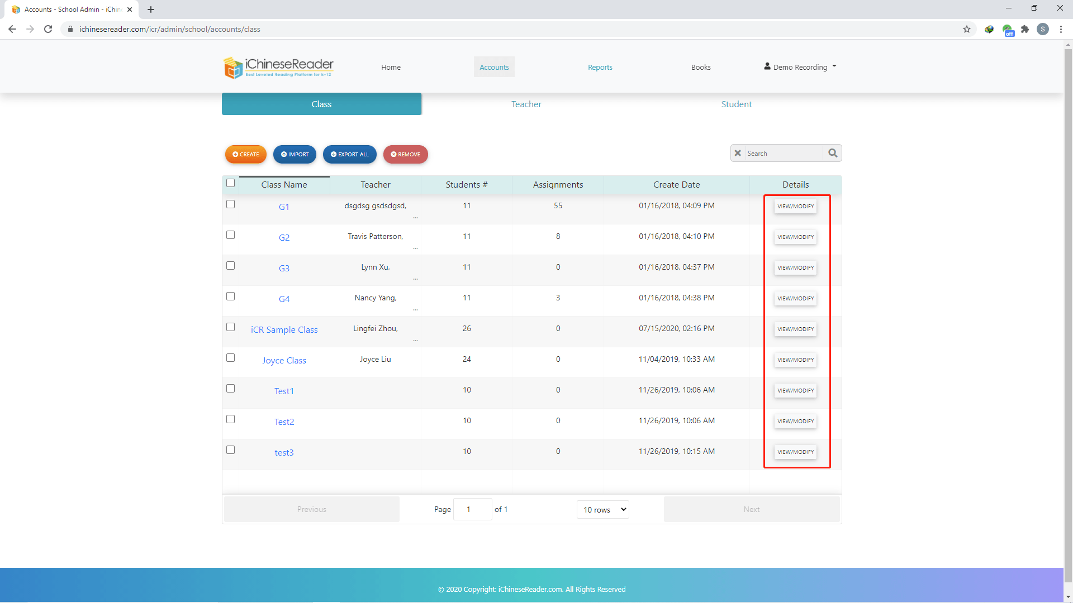Expand G2 teacher list ellipsis

(x=415, y=248)
